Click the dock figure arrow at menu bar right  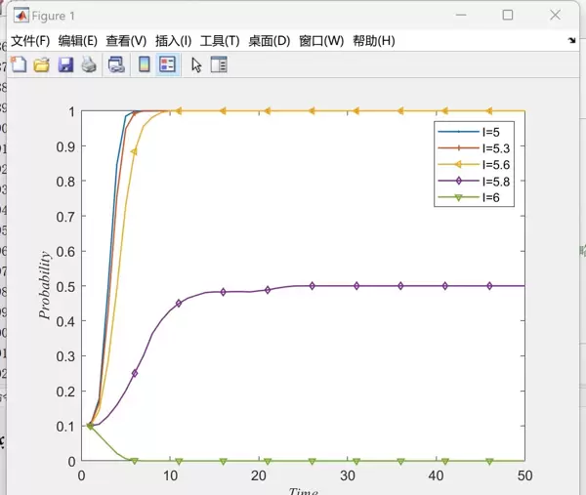coord(571,41)
